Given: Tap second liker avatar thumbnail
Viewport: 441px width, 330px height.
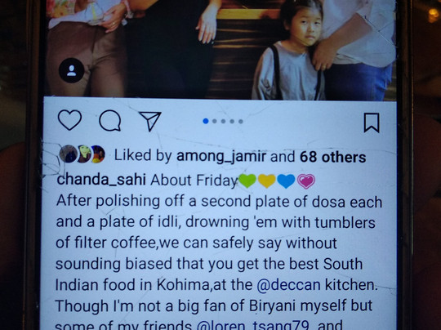Looking at the screenshot, I should [x=83, y=154].
